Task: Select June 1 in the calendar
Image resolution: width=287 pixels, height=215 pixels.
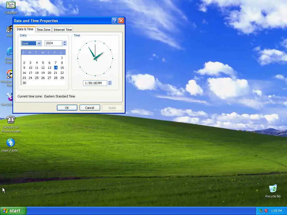Action: [62, 58]
